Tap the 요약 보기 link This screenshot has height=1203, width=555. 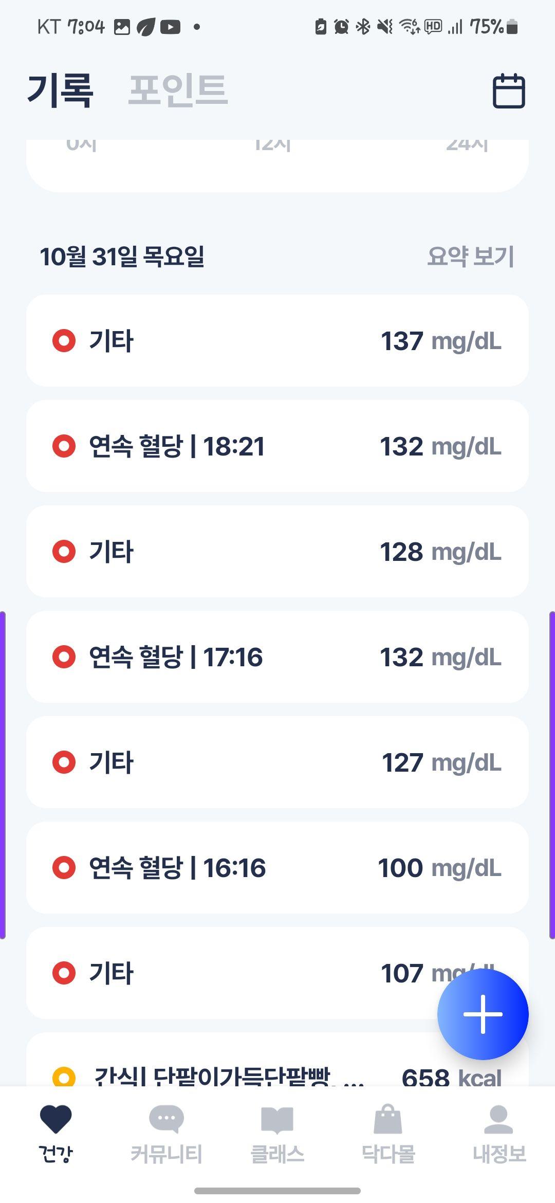coord(470,256)
